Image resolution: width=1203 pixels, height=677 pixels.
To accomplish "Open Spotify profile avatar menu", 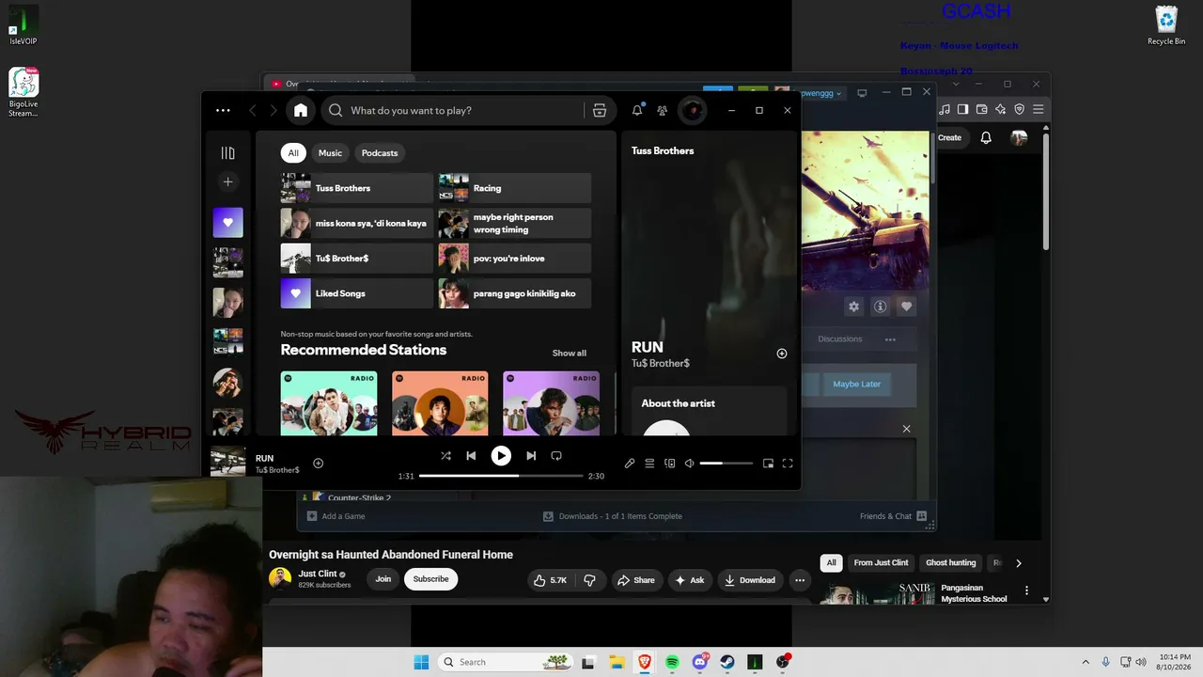I will [x=693, y=110].
